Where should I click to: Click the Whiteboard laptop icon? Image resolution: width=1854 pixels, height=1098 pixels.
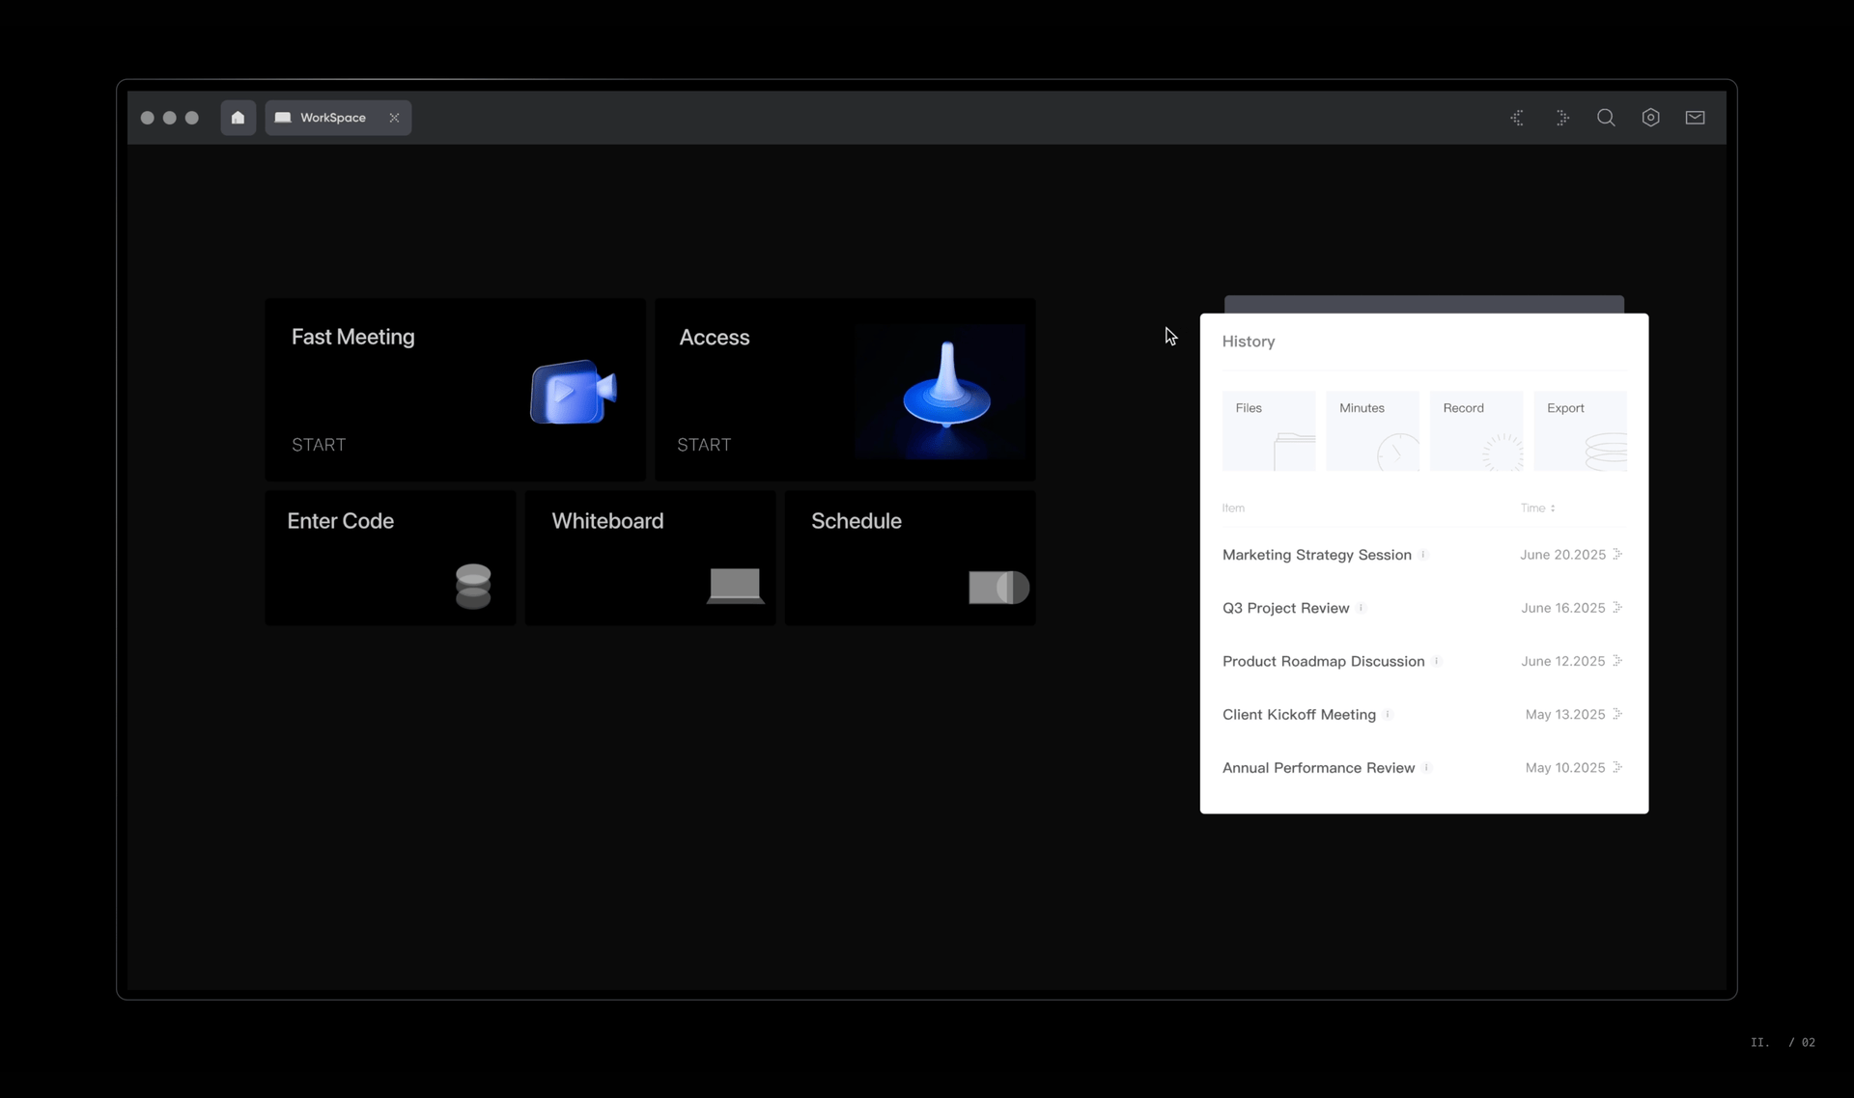pos(735,586)
